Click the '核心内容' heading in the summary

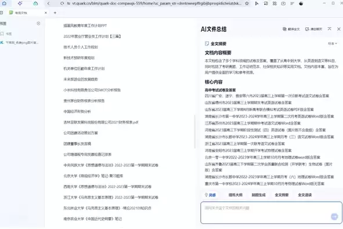click(x=214, y=82)
